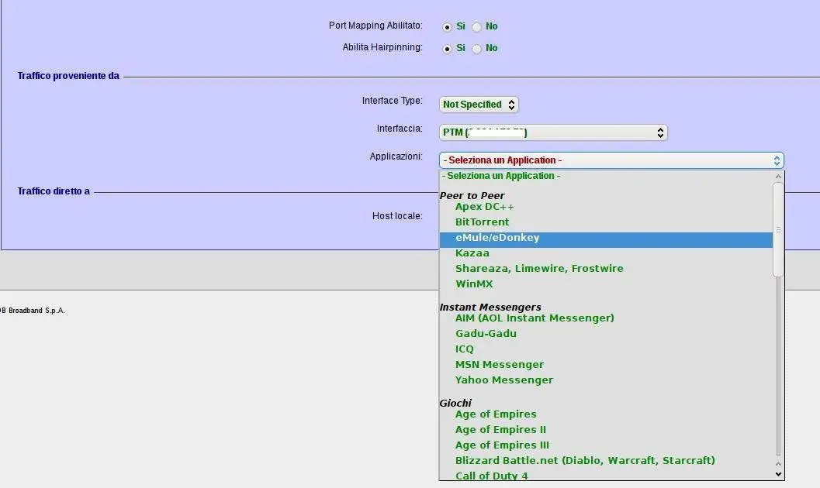Select Si for Port Mapping Abilitato
820x488 pixels.
click(x=447, y=27)
